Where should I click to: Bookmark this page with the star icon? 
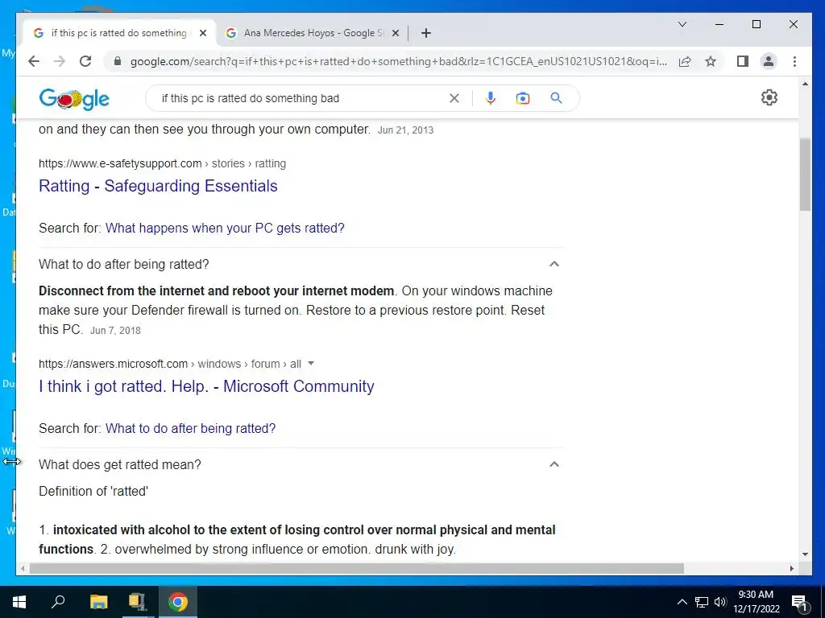tap(711, 61)
